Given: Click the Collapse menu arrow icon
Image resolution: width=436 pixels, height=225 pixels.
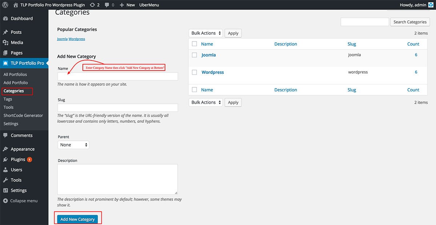Looking at the screenshot, I should (5, 201).
